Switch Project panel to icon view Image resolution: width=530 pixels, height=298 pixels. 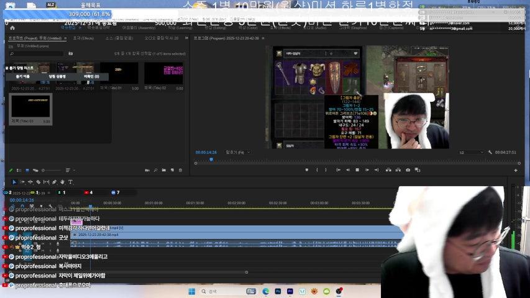coord(26,170)
